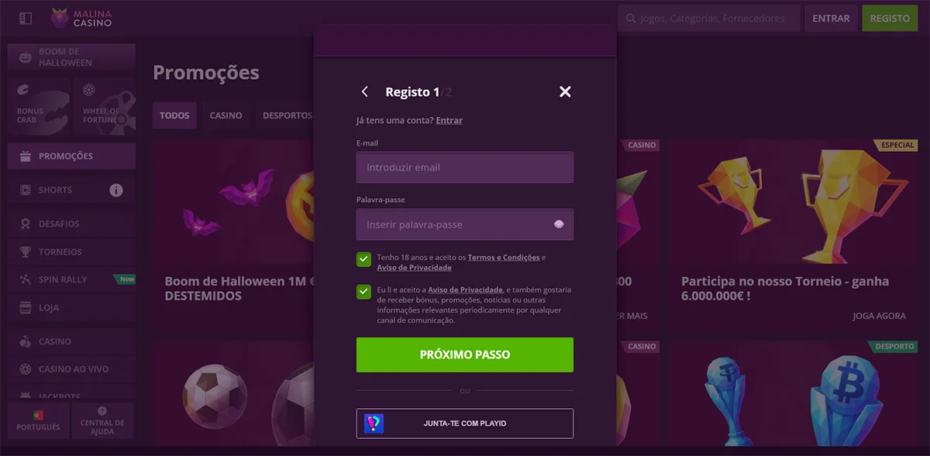Viewport: 930px width, 456px height.
Task: Uncheck the Tenho 18 anos checkbox
Action: (363, 259)
